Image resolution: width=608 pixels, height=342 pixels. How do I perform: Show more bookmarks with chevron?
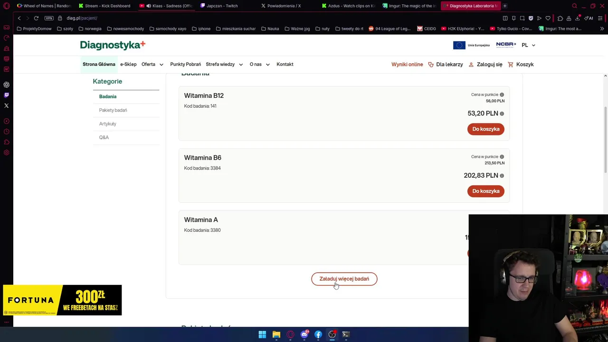coord(602,28)
